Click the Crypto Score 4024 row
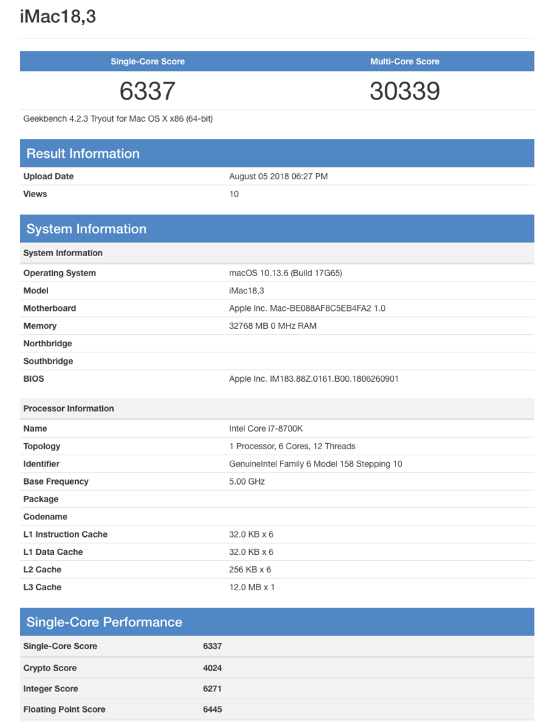Image resolution: width=549 pixels, height=722 pixels. (277, 668)
